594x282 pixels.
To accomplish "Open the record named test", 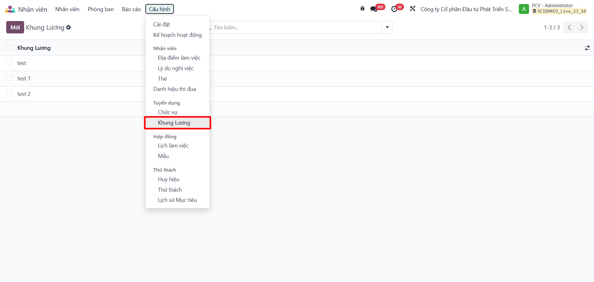I will tap(22, 63).
